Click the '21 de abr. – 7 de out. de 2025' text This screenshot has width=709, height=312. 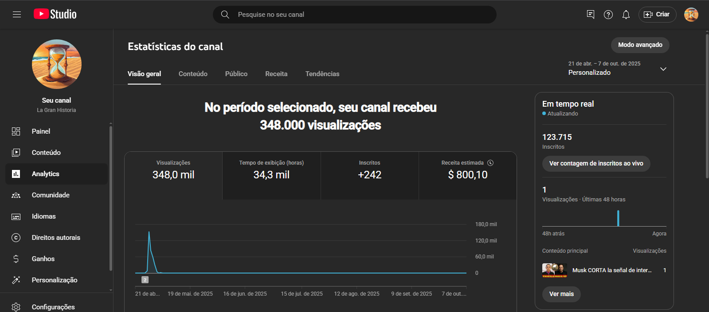[604, 64]
